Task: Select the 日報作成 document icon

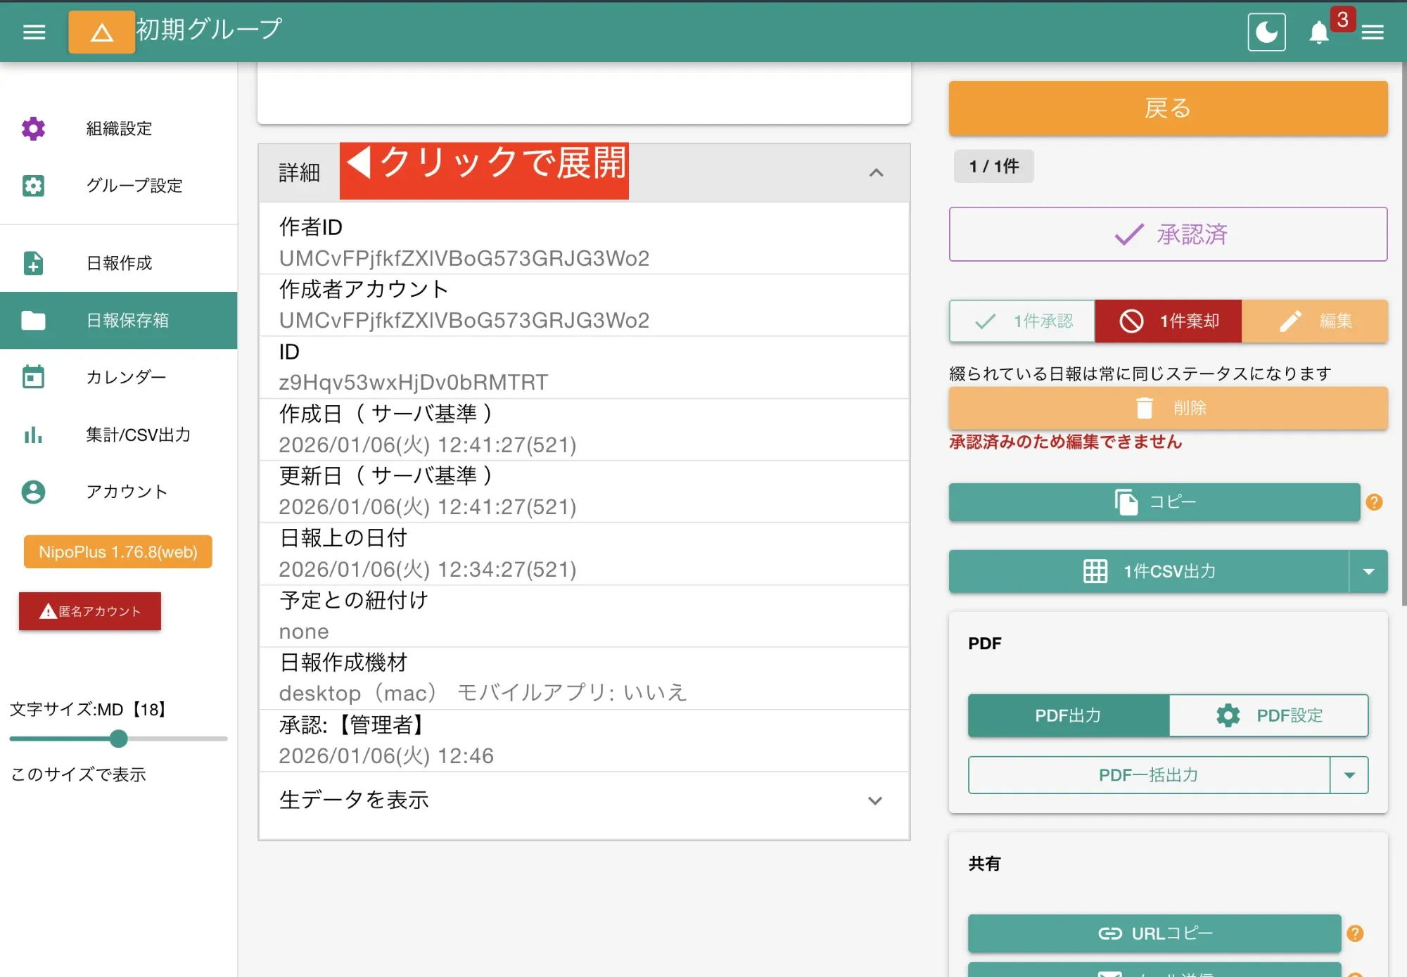Action: (32, 262)
